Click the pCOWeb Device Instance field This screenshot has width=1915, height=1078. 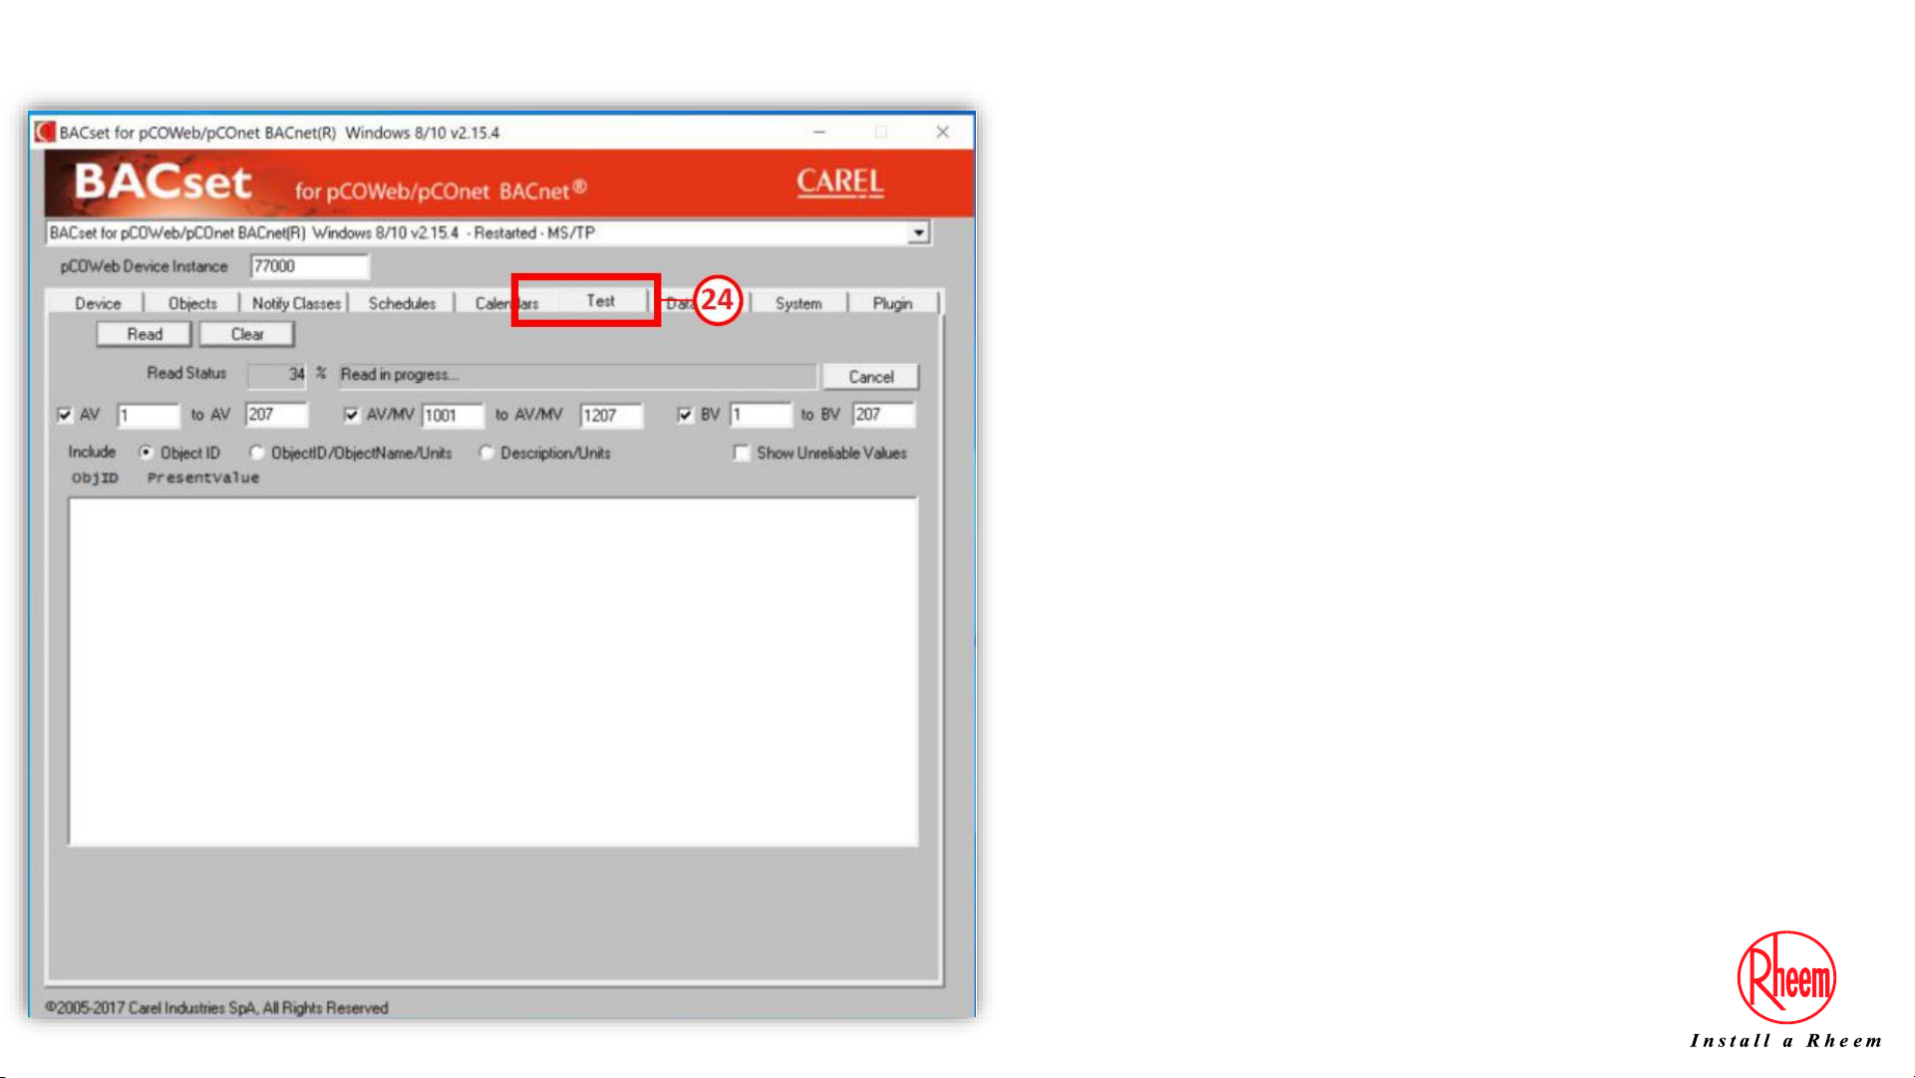click(x=309, y=266)
